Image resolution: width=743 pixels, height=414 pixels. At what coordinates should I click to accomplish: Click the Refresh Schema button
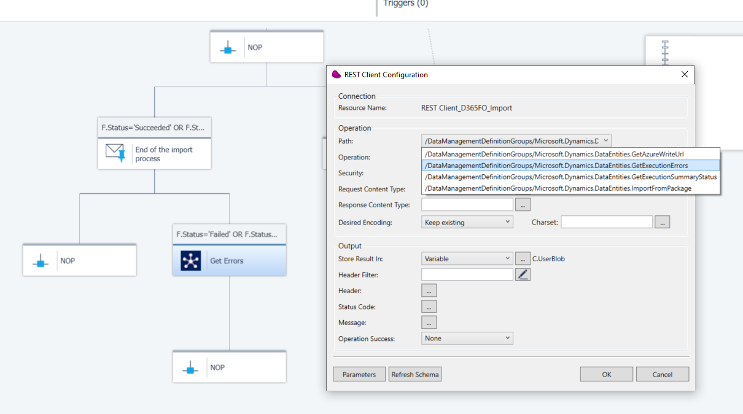click(x=415, y=374)
